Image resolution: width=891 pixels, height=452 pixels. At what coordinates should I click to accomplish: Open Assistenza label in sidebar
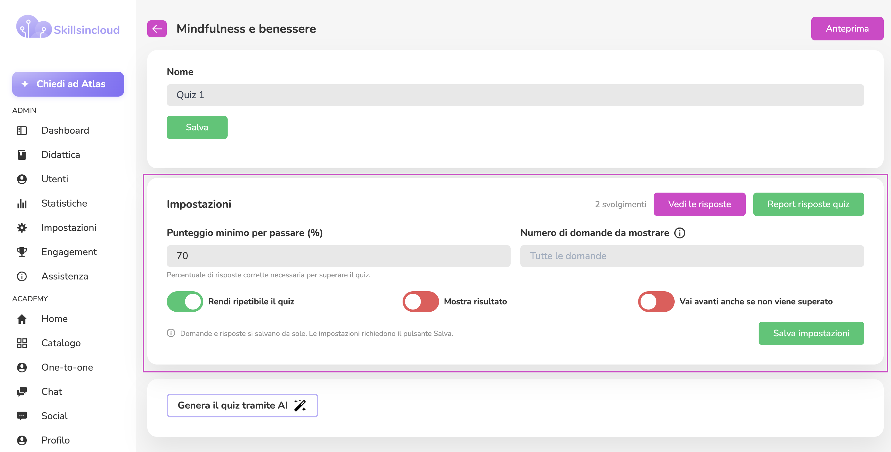(65, 277)
